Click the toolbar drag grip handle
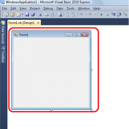The image size is (129, 129). coord(2,15)
